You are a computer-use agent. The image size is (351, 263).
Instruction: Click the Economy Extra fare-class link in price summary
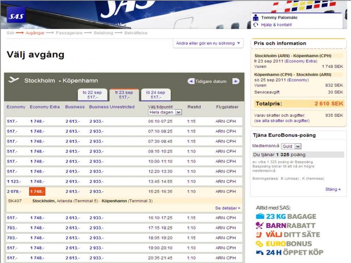click(301, 61)
